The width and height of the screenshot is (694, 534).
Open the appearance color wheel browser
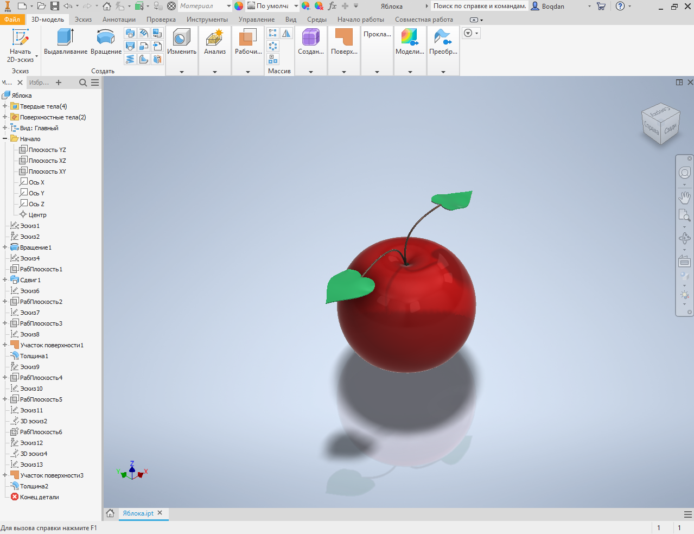coord(239,6)
